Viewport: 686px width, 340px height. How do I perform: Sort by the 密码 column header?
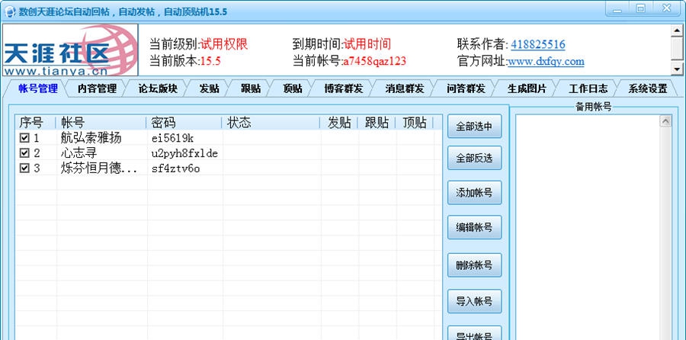pyautogui.click(x=184, y=123)
